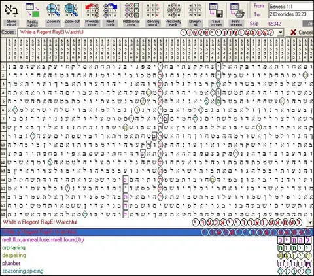Select the despairing code entry

(x=14, y=256)
